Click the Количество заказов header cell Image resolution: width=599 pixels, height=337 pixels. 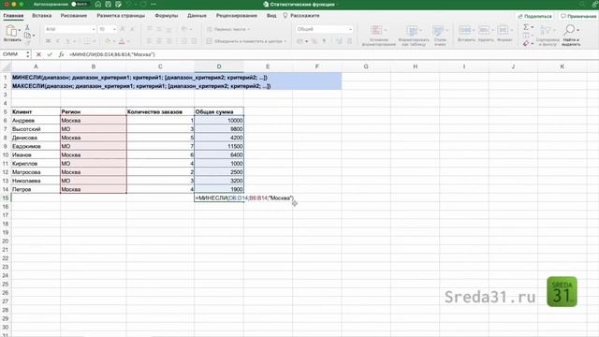click(160, 111)
